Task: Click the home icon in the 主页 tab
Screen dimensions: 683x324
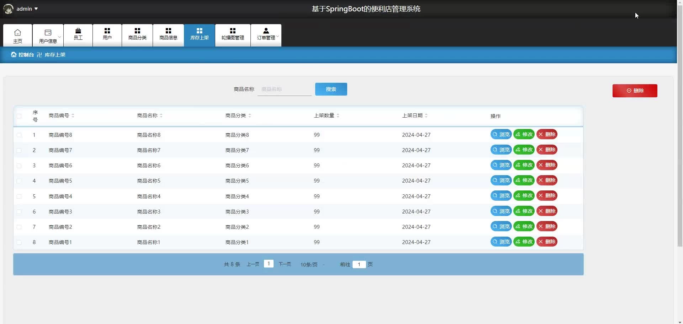Action: coord(17,33)
